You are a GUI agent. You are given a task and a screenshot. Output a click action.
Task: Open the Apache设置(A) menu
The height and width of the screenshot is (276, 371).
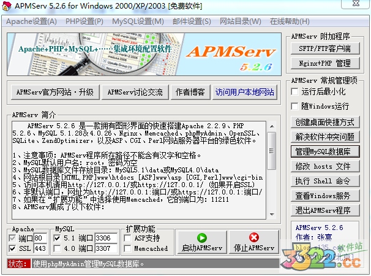31,21
